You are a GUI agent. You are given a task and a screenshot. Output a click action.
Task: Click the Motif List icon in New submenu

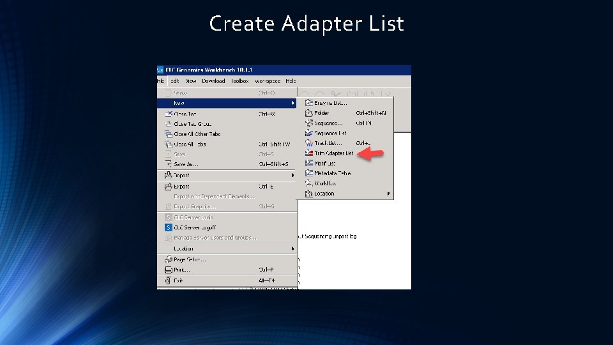pos(309,163)
